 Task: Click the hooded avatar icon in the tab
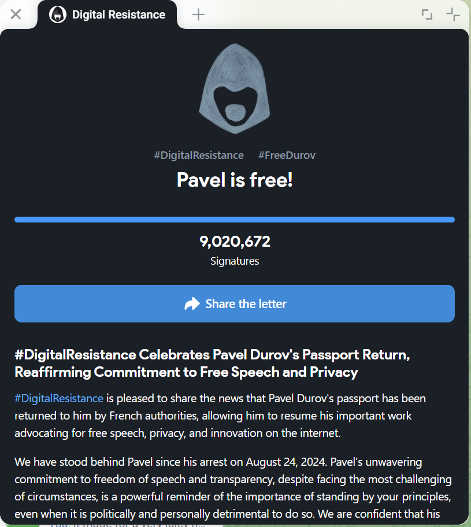[57, 14]
